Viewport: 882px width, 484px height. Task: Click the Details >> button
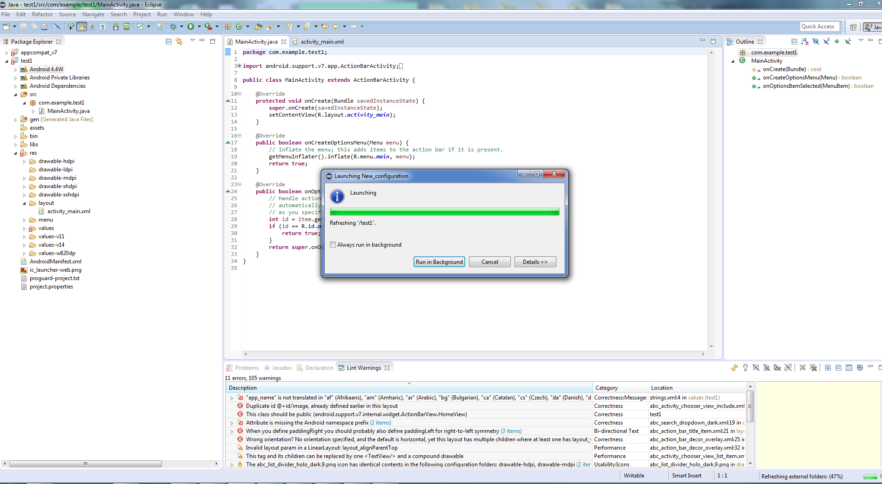pyautogui.click(x=535, y=262)
